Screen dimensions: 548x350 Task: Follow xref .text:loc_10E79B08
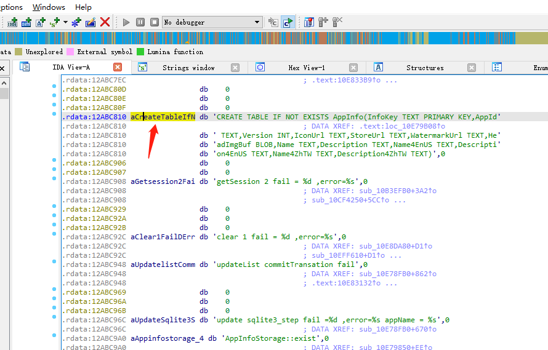(x=402, y=126)
